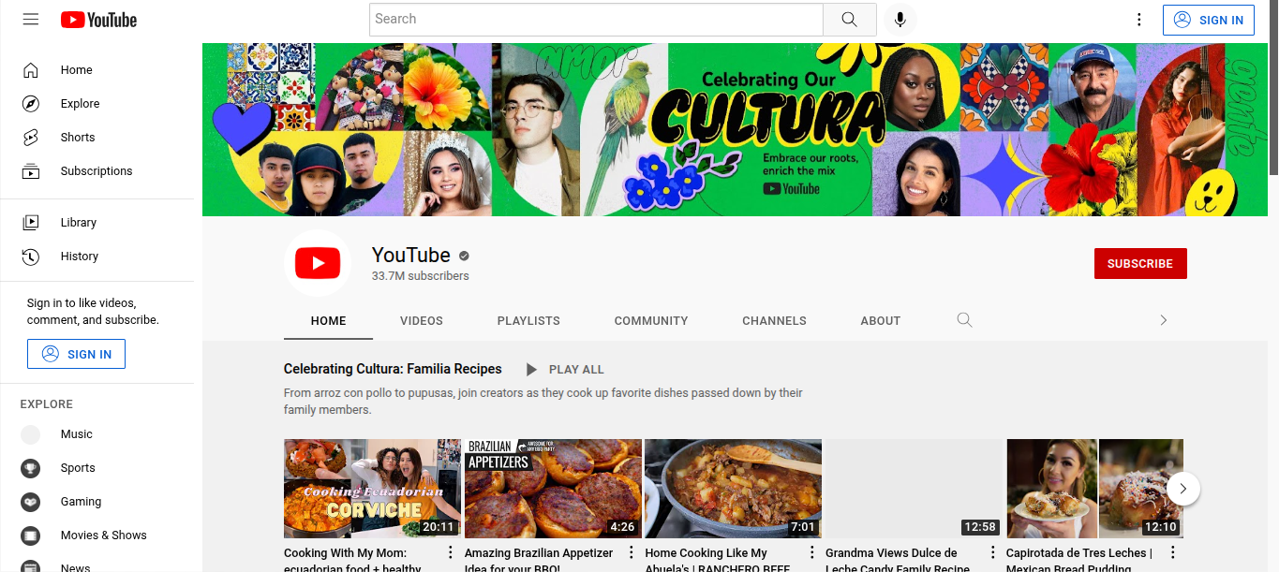This screenshot has height=572, width=1279.
Task: Open the Ranchero Beef video thumbnail
Action: 733,489
